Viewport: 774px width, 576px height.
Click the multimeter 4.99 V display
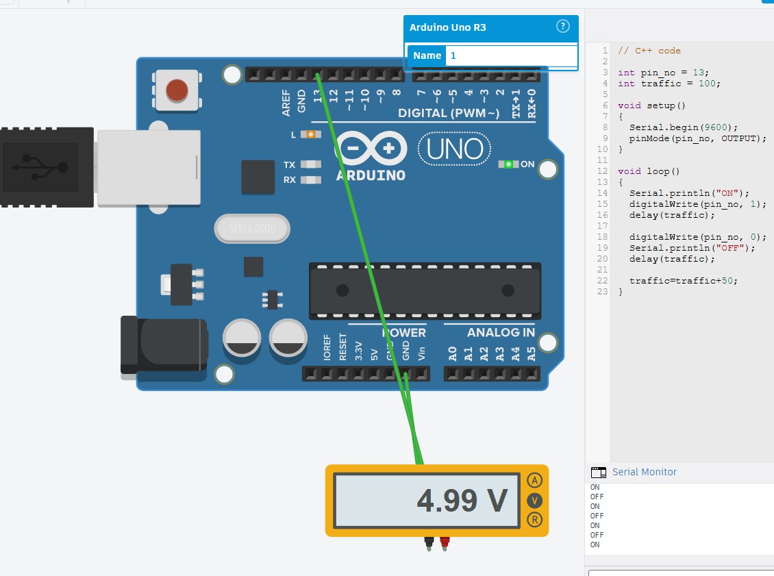point(427,501)
